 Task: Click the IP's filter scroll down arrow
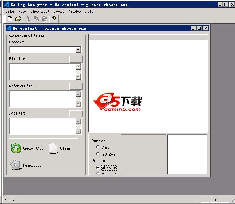point(78,131)
